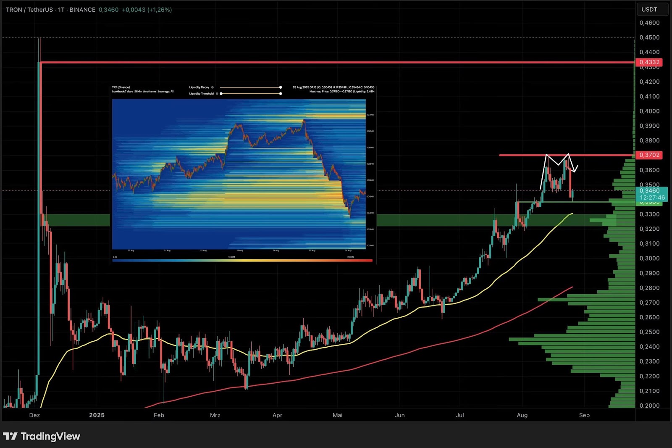Click the 0,4332 red price label

pyautogui.click(x=649, y=62)
